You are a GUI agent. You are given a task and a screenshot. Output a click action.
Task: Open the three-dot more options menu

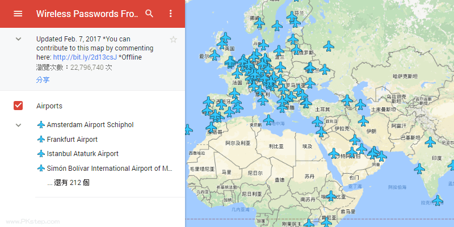171,13
